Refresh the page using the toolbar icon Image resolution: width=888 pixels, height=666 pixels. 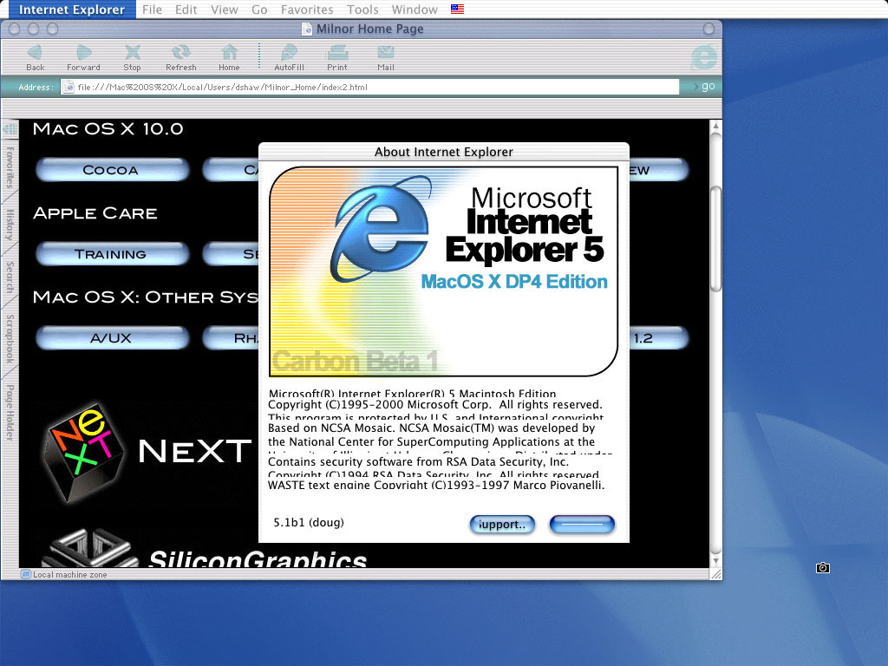[181, 52]
